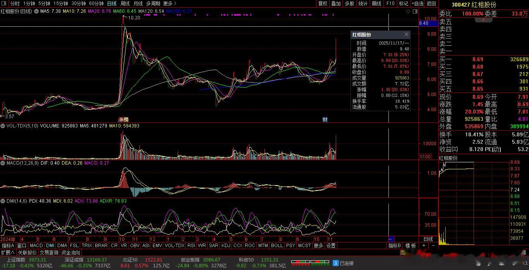The height and width of the screenshot is (270, 529).
Task: Close the 红相股份 data popup
Action: click(x=406, y=34)
